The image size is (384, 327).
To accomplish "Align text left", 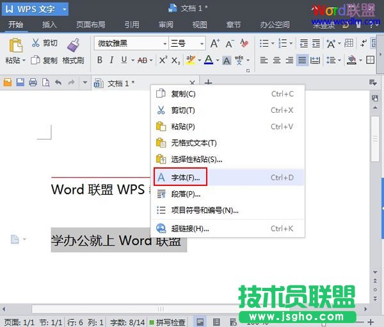I will coord(264,60).
